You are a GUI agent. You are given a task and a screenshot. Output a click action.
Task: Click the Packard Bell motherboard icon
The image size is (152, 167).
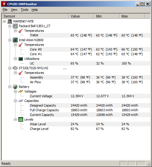15,26
